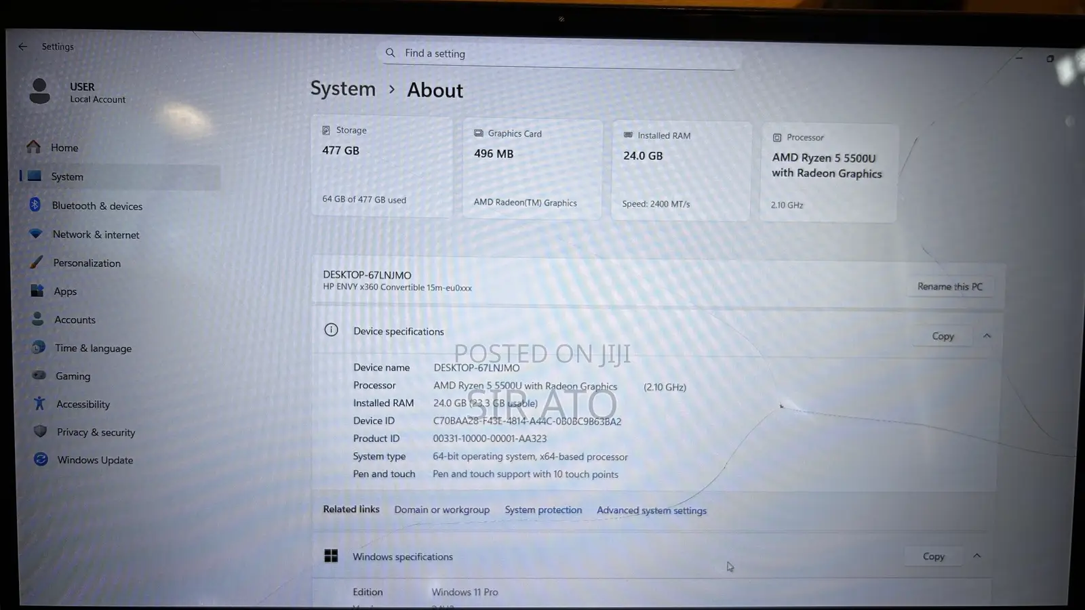Click the Personalization paintbrush icon

pyautogui.click(x=37, y=262)
